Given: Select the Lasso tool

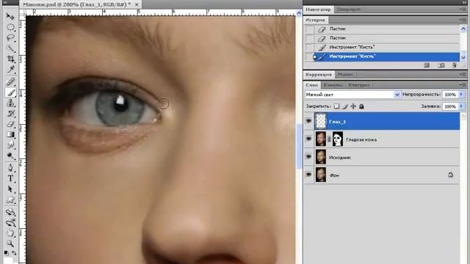Looking at the screenshot, I should pyautogui.click(x=10, y=37).
